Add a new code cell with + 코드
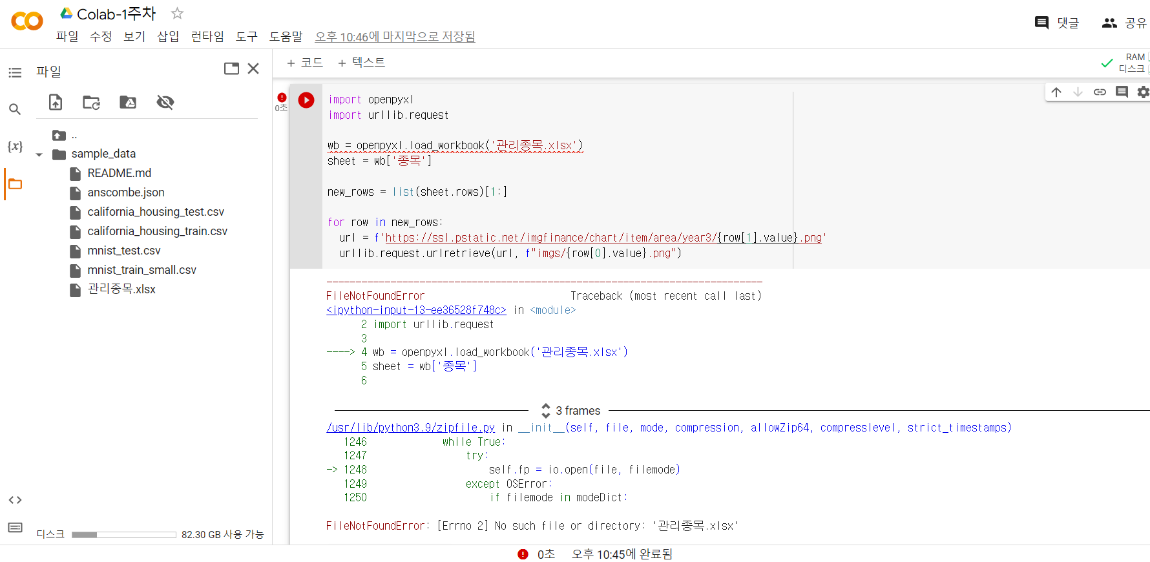This screenshot has height=562, width=1150. [304, 63]
